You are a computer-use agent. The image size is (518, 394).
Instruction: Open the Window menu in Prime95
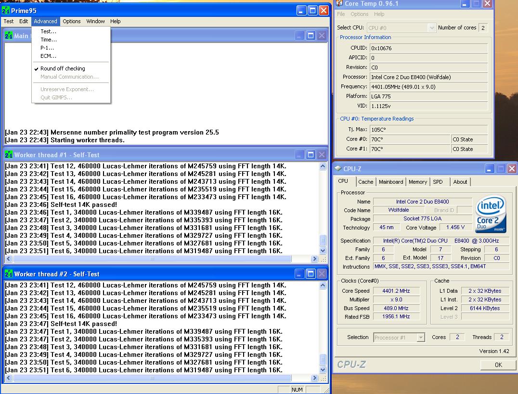click(95, 21)
